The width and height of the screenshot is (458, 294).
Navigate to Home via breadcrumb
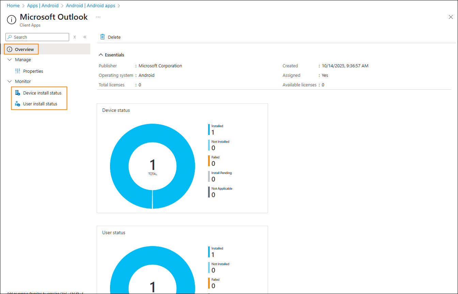pos(13,5)
